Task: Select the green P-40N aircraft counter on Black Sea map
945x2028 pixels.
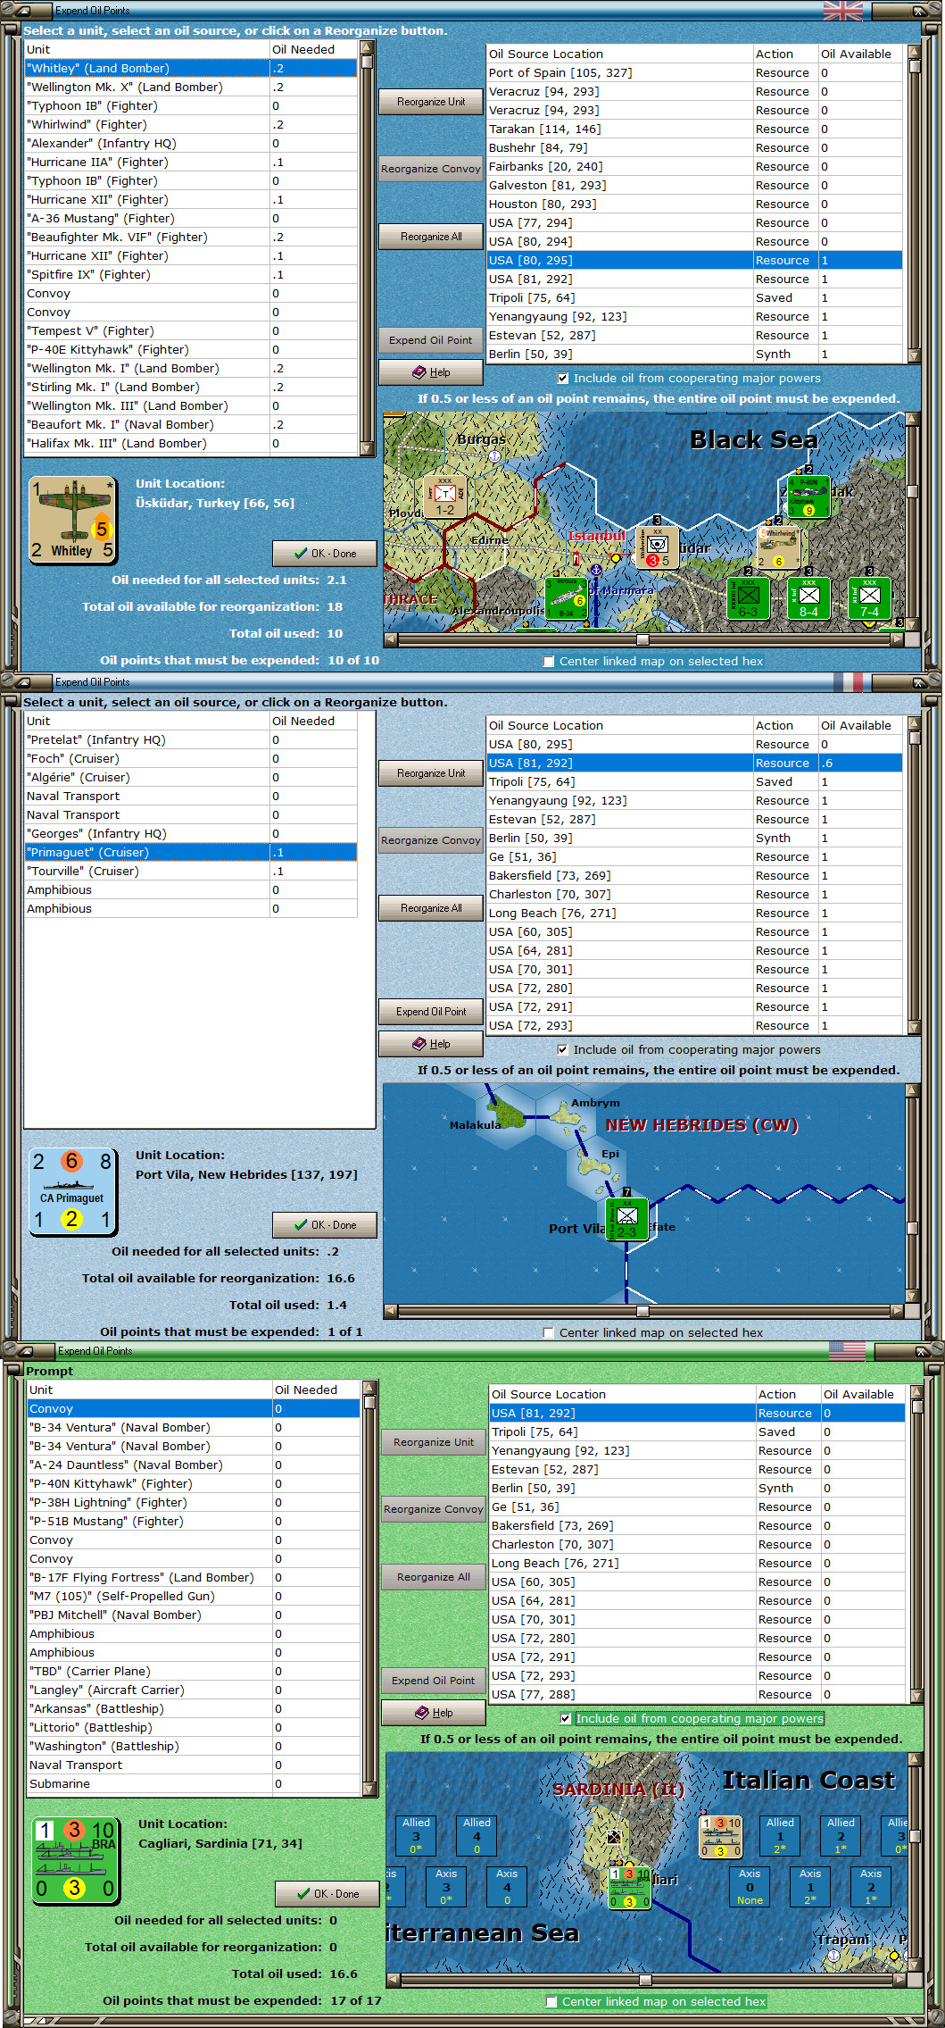Action: [x=808, y=497]
